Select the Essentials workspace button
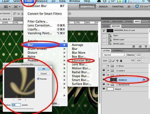150x114 pixels. tap(87, 6)
